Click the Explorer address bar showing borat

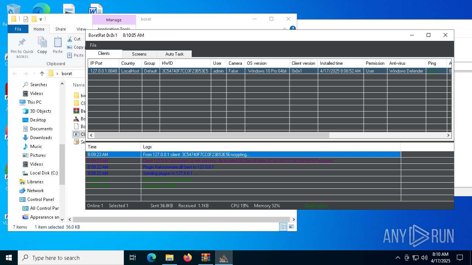[x=66, y=74]
